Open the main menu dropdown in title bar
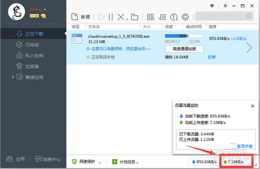 click(x=225, y=6)
